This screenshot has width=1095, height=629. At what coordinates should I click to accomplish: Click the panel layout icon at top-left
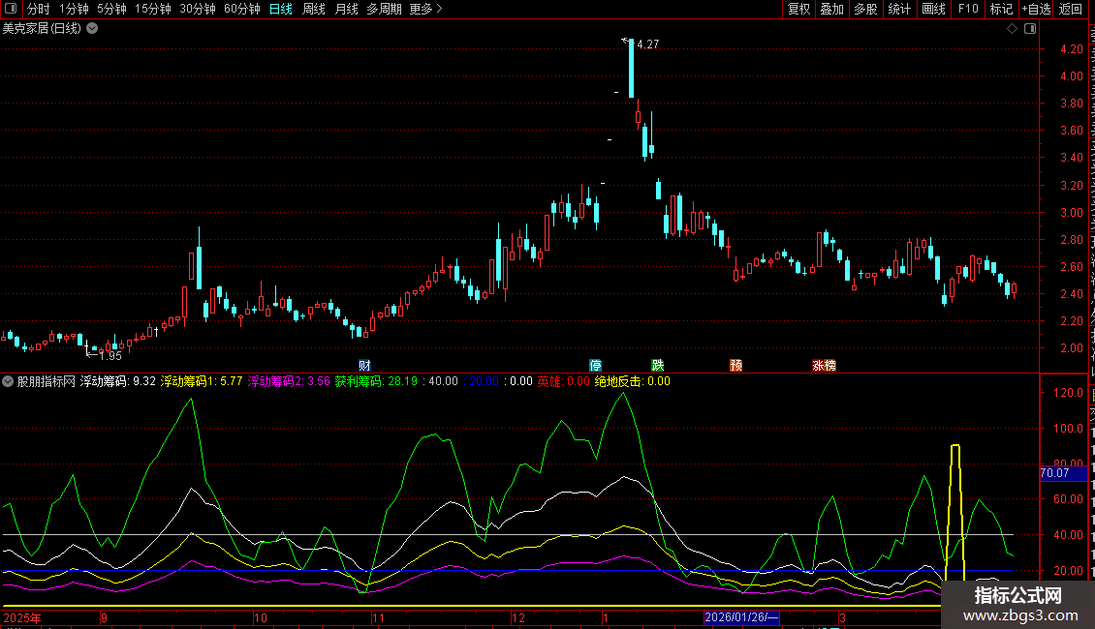tap(11, 9)
